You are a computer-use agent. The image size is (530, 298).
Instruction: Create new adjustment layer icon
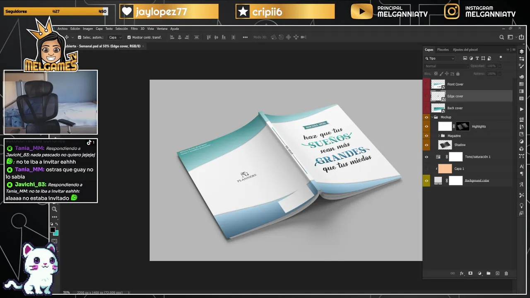click(479, 274)
